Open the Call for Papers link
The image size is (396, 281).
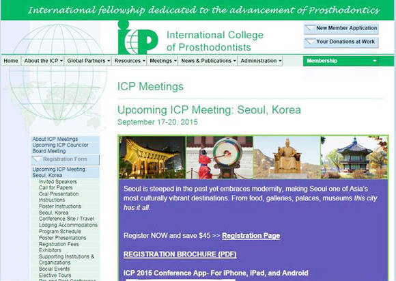pos(55,187)
